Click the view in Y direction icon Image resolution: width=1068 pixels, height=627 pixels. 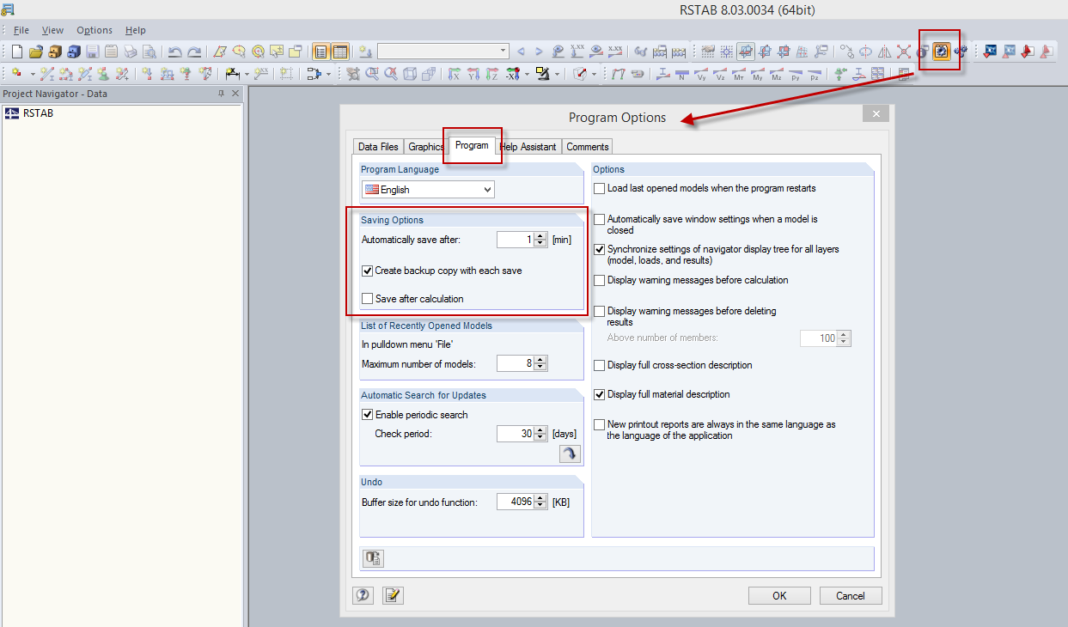pos(473,74)
